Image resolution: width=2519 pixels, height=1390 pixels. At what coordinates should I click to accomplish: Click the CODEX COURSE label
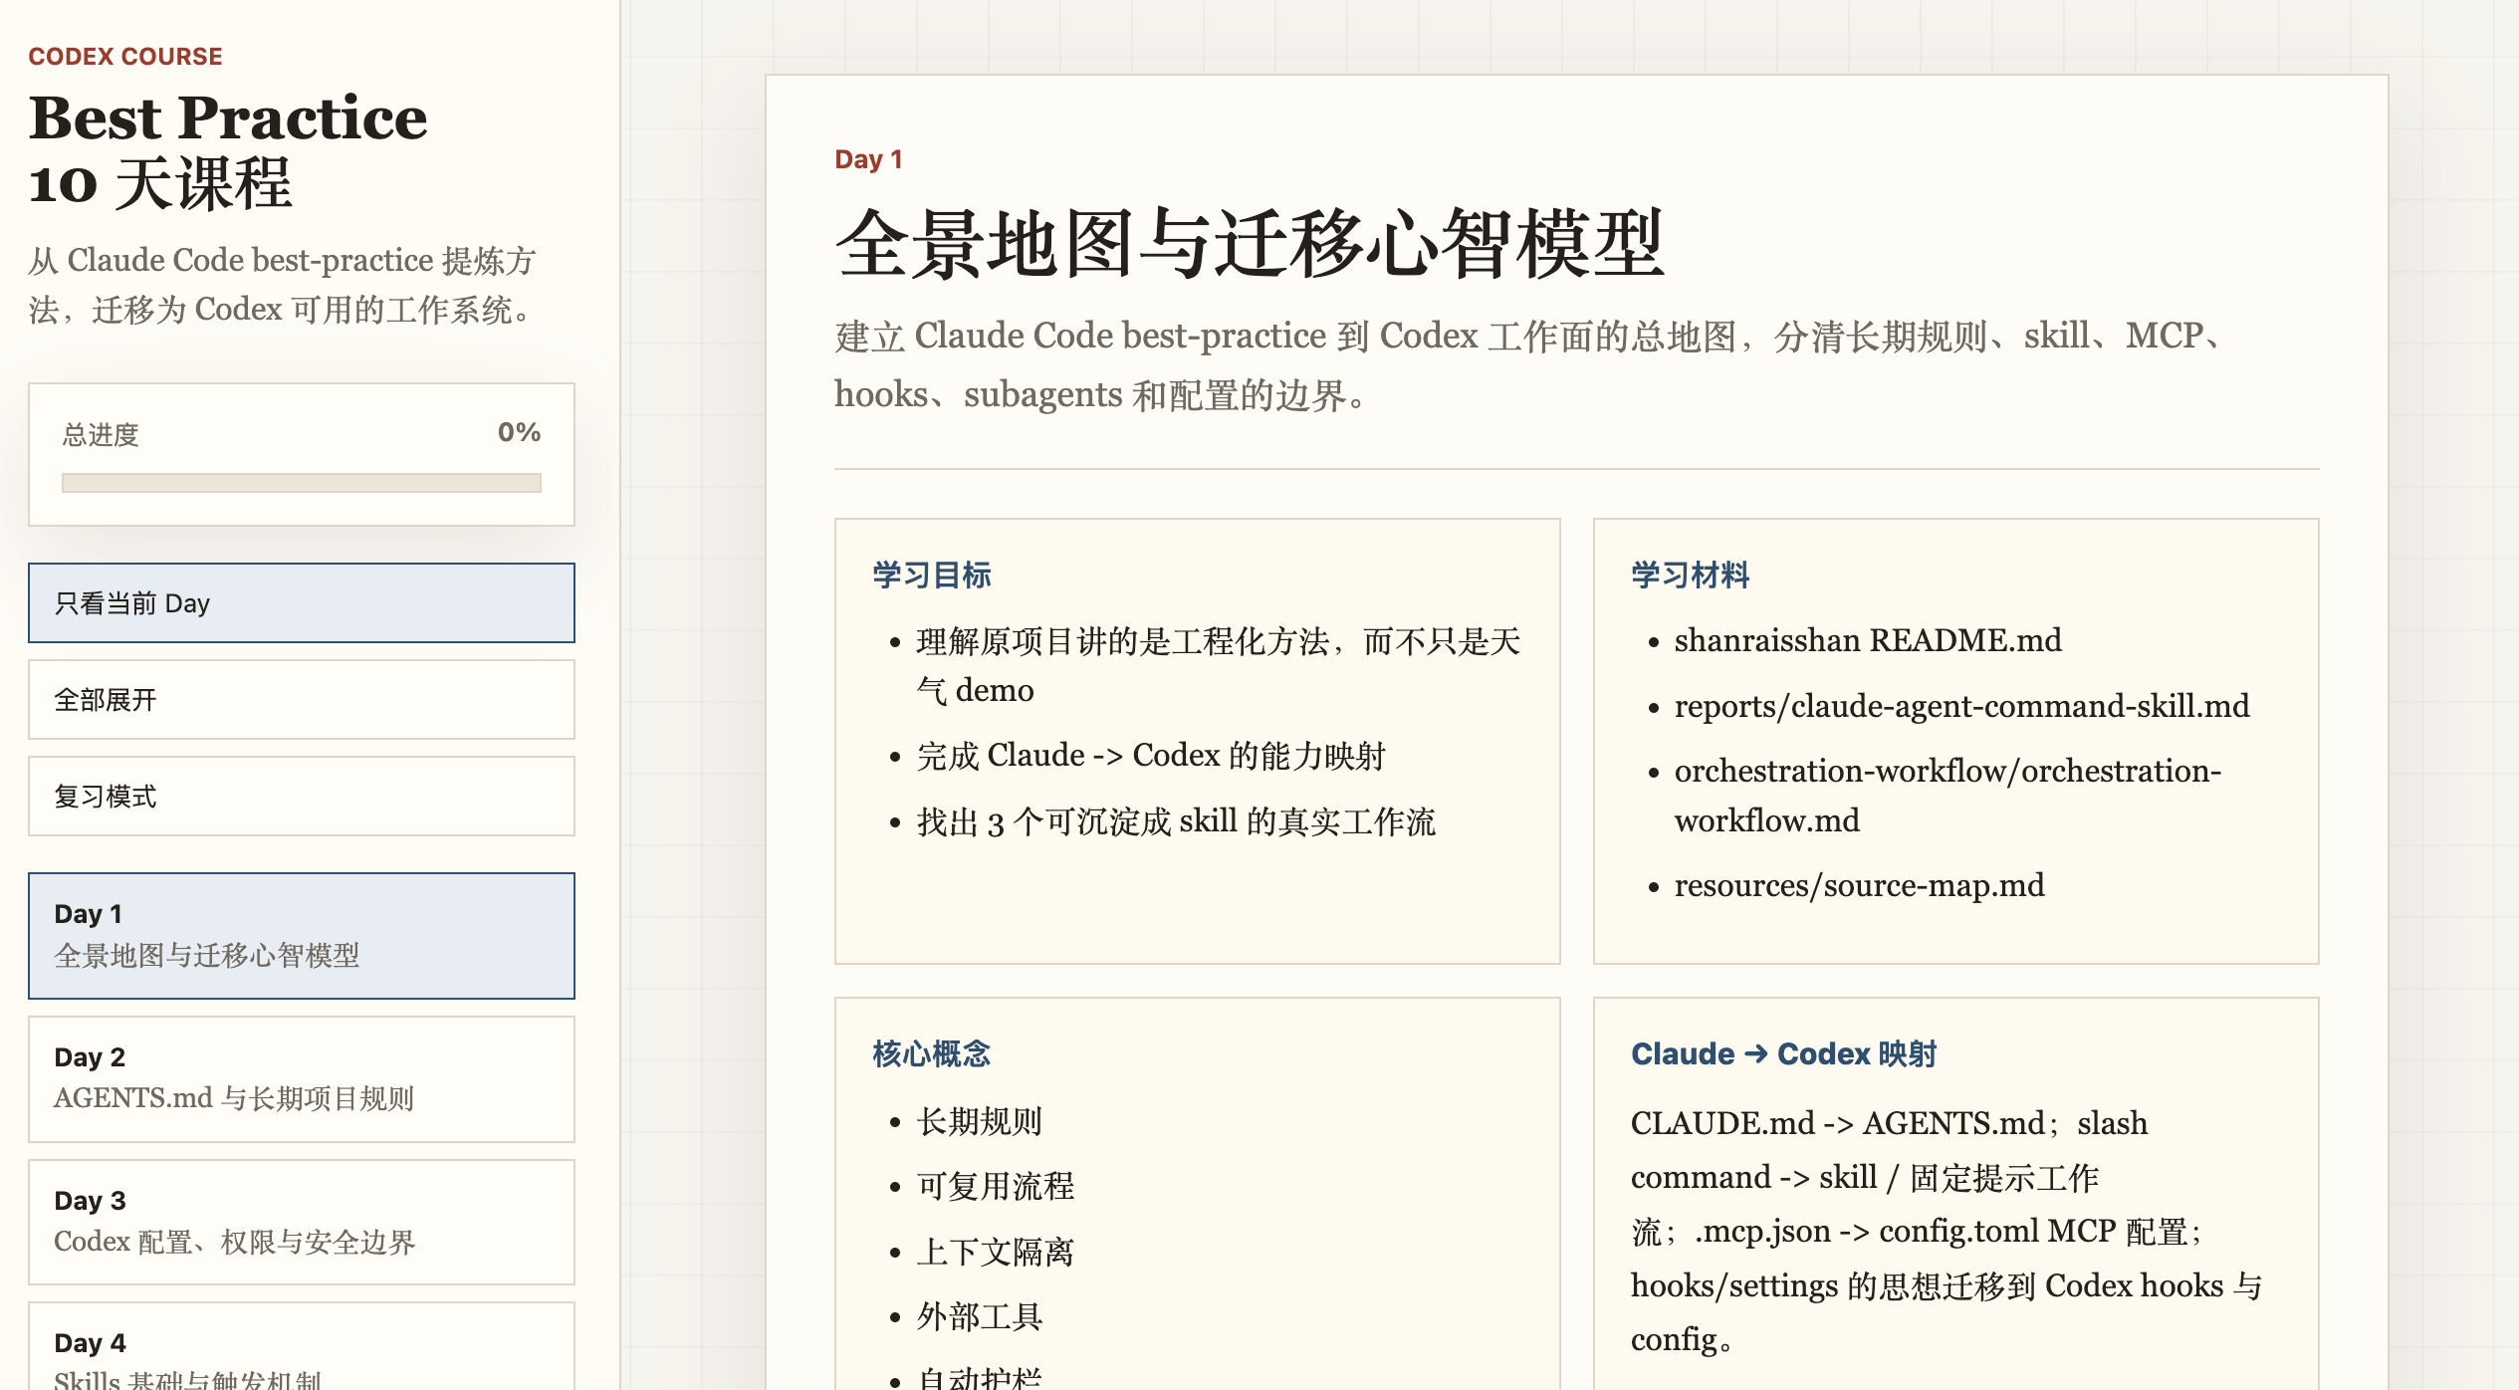click(125, 57)
